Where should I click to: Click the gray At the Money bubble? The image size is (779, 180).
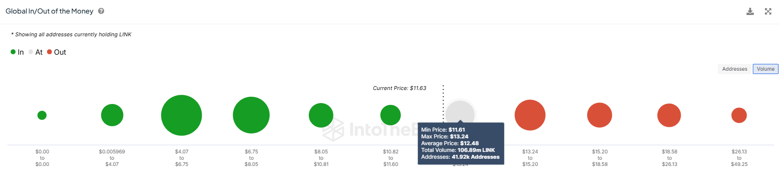click(x=460, y=111)
